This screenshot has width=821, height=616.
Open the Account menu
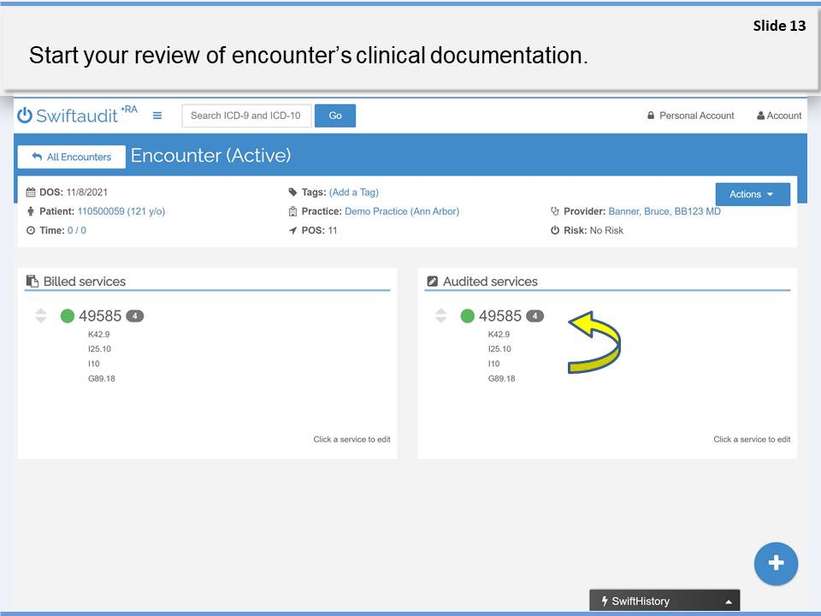click(x=778, y=115)
